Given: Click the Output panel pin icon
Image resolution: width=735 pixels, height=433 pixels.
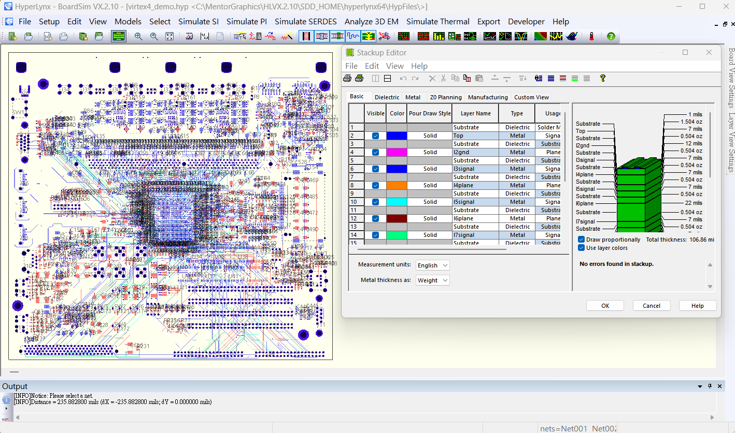Looking at the screenshot, I should pyautogui.click(x=710, y=386).
